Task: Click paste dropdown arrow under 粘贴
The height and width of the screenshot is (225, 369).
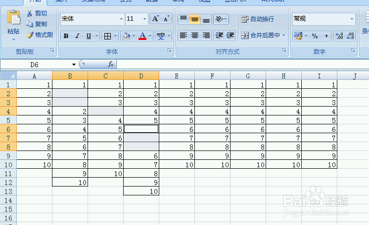Action: click(x=13, y=39)
